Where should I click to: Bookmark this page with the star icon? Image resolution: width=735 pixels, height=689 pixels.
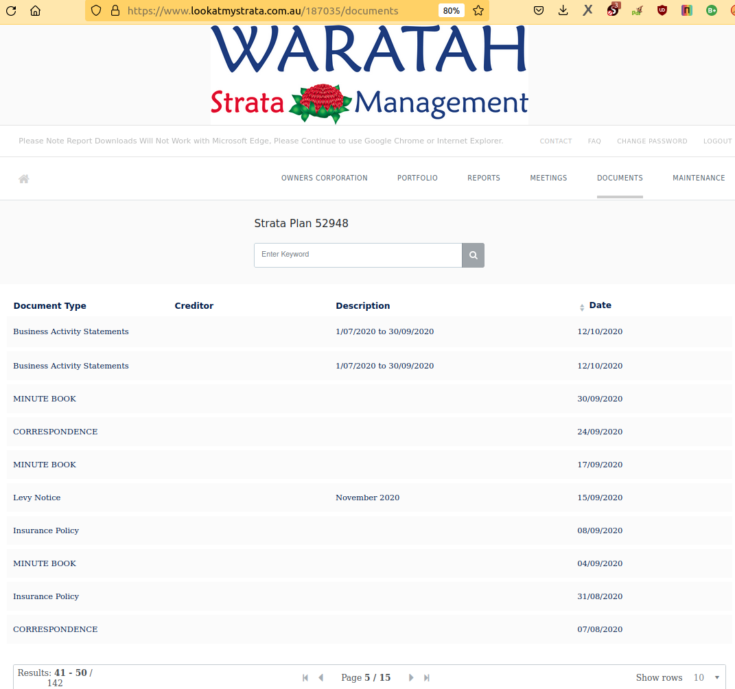(478, 11)
